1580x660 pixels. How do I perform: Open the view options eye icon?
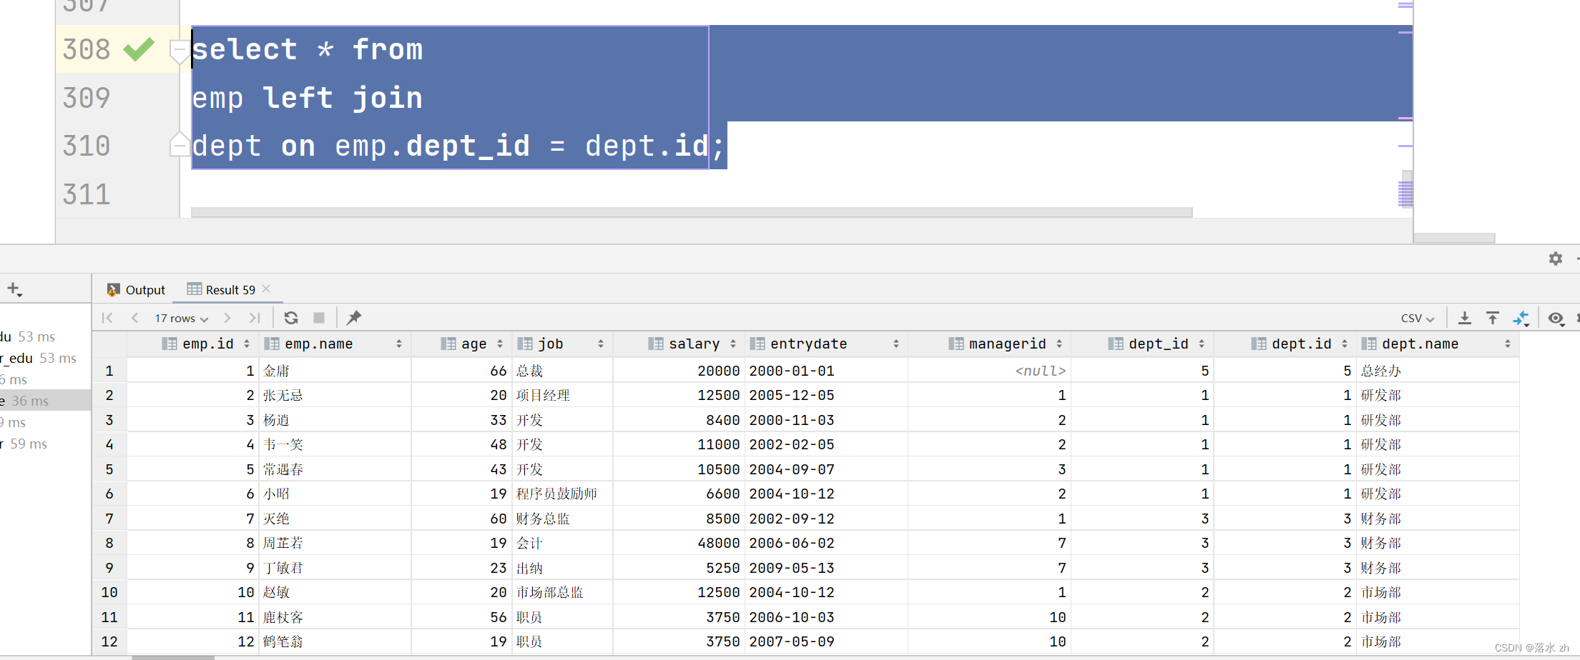pos(1556,318)
